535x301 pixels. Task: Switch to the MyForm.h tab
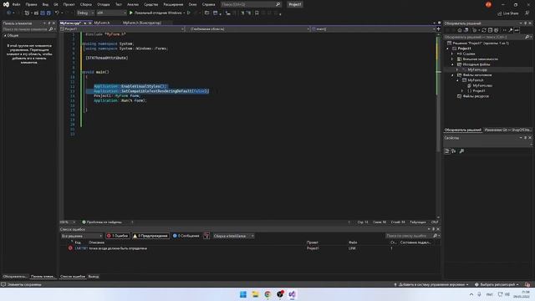[102, 23]
